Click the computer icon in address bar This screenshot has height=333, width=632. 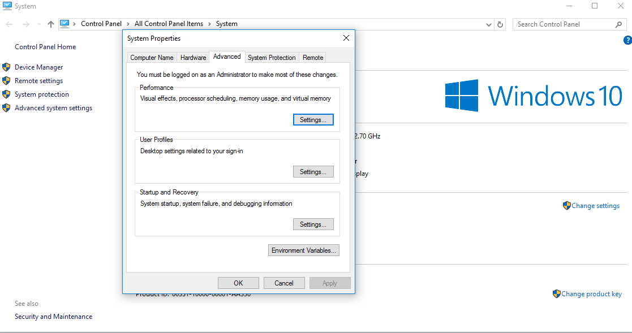65,24
